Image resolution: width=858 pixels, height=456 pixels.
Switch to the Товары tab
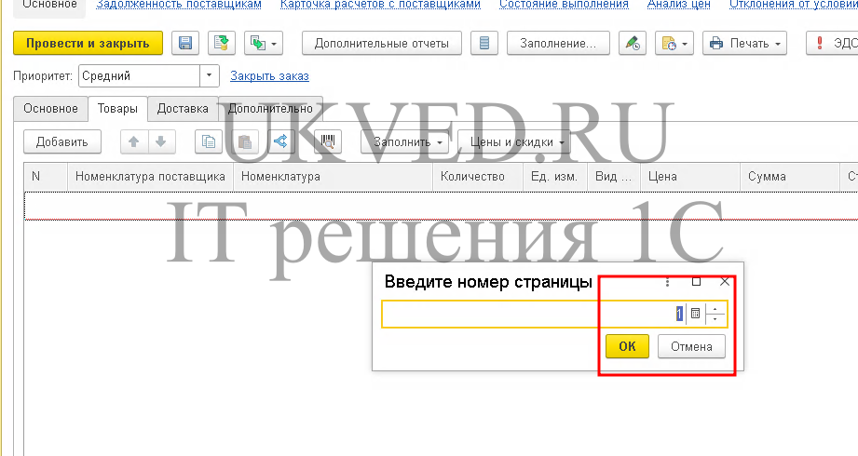click(117, 108)
